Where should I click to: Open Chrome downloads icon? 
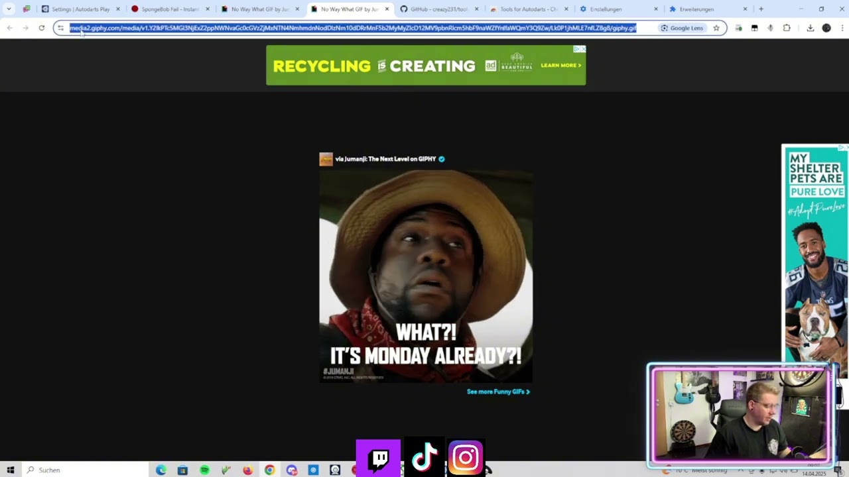click(x=810, y=28)
